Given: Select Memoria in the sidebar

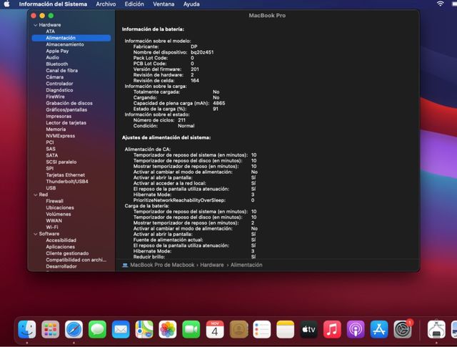Looking at the screenshot, I should tap(56, 129).
